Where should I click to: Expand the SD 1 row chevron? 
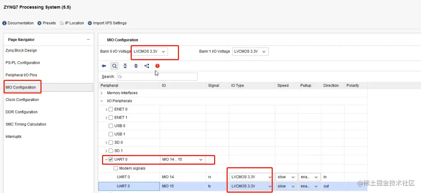106,151
